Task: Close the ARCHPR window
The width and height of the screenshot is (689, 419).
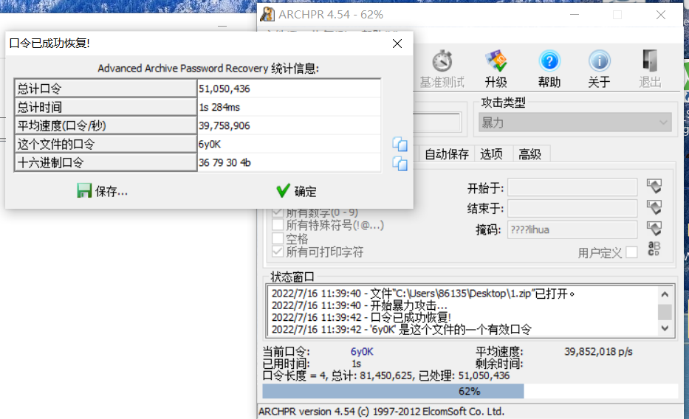Action: (660, 15)
